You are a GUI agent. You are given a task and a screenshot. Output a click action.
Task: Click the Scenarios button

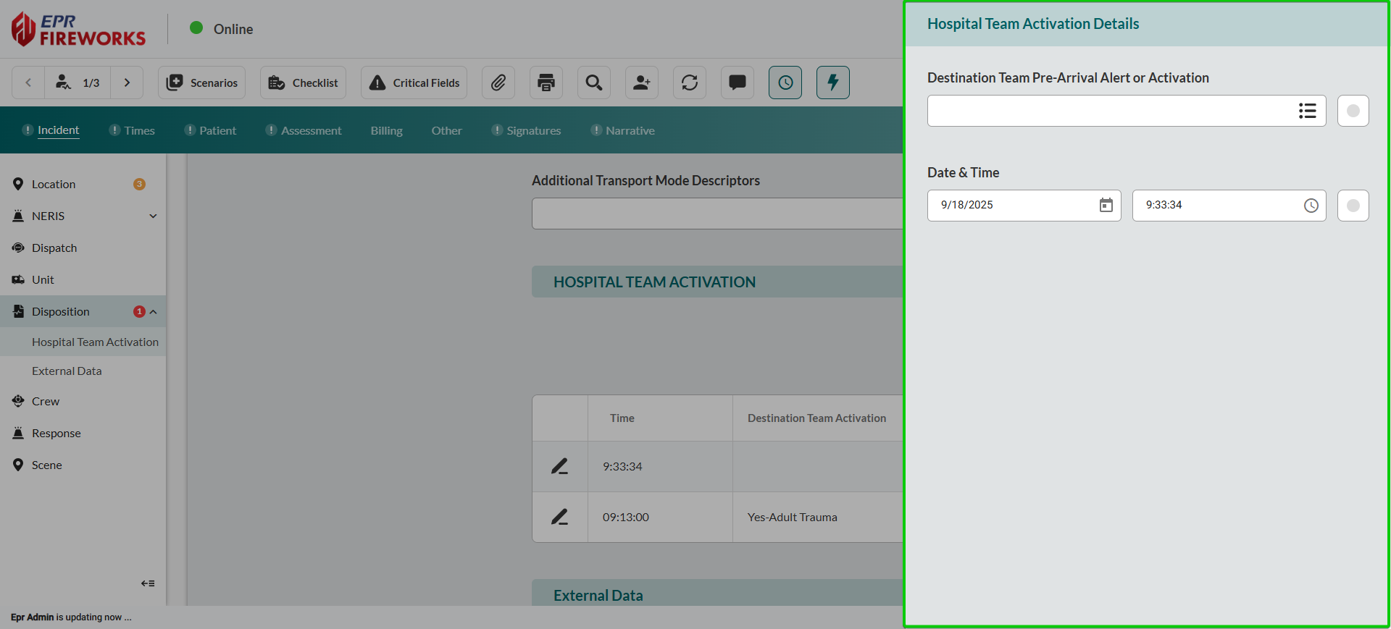coord(202,83)
